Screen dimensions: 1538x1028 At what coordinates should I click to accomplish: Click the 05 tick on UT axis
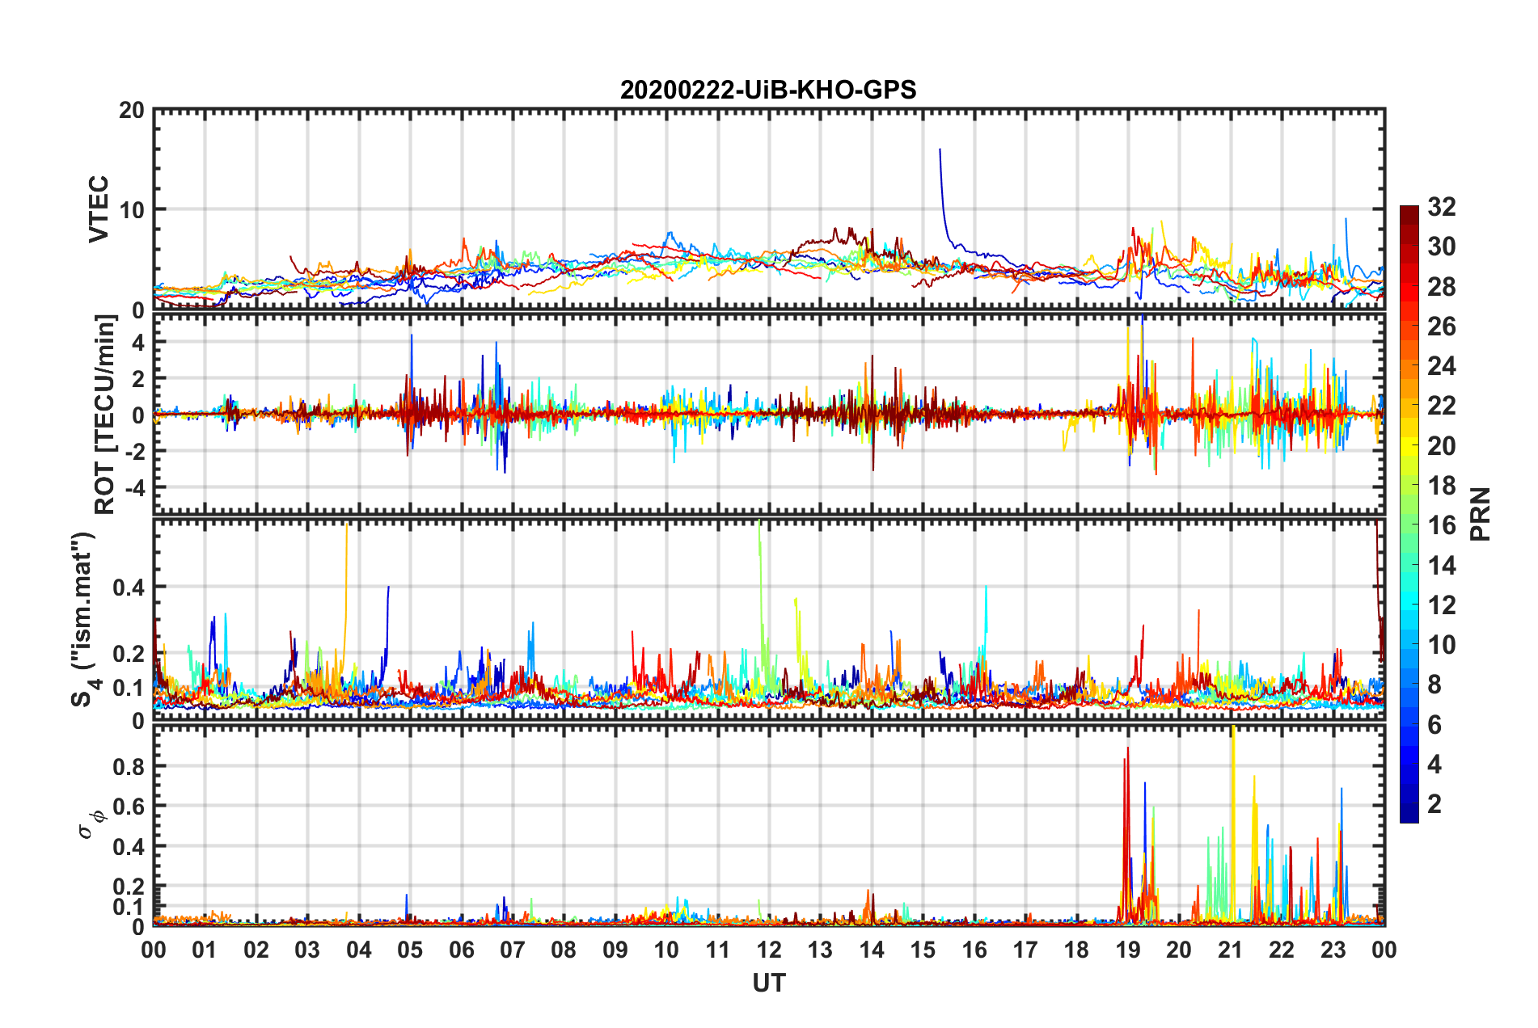410,950
